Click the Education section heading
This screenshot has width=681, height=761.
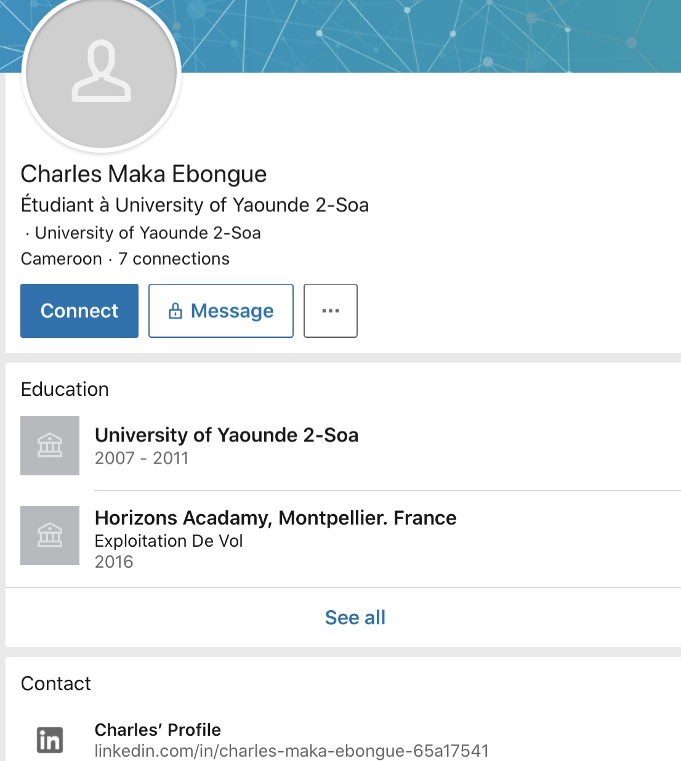click(65, 389)
